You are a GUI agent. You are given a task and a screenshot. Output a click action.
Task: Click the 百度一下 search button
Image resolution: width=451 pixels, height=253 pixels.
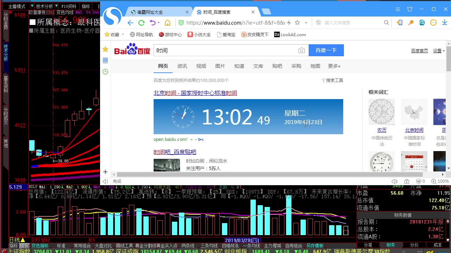point(326,50)
